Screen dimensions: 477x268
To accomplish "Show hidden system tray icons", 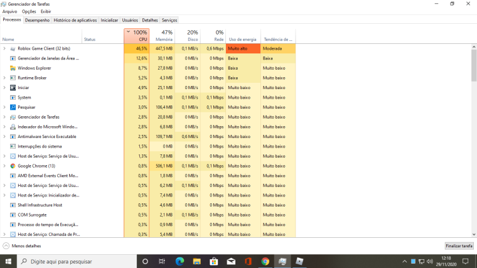I will click(x=404, y=261).
